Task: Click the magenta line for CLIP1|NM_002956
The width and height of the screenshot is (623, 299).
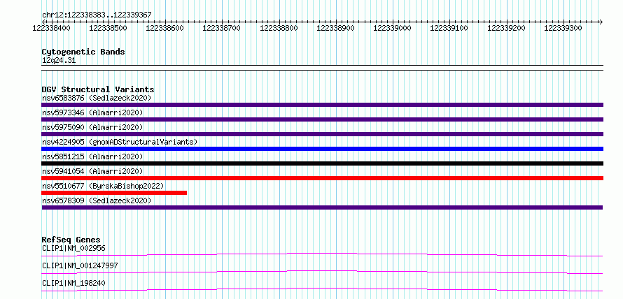Action: tap(322, 254)
